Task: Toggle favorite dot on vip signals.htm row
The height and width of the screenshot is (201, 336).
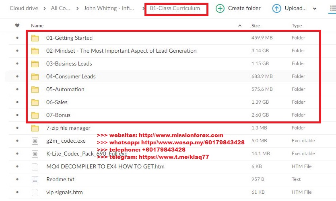Action: pos(17,192)
